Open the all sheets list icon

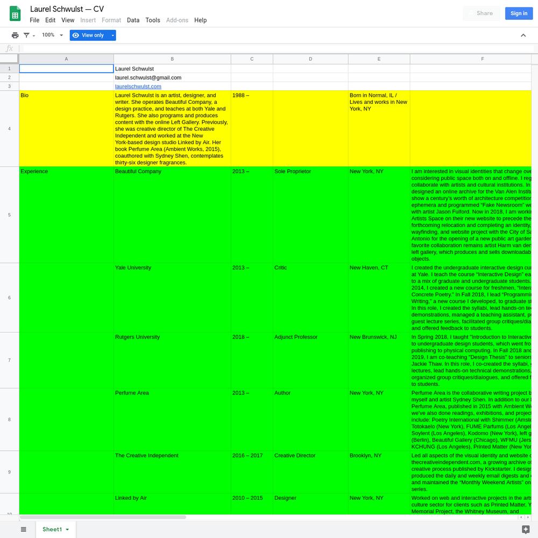pyautogui.click(x=23, y=529)
